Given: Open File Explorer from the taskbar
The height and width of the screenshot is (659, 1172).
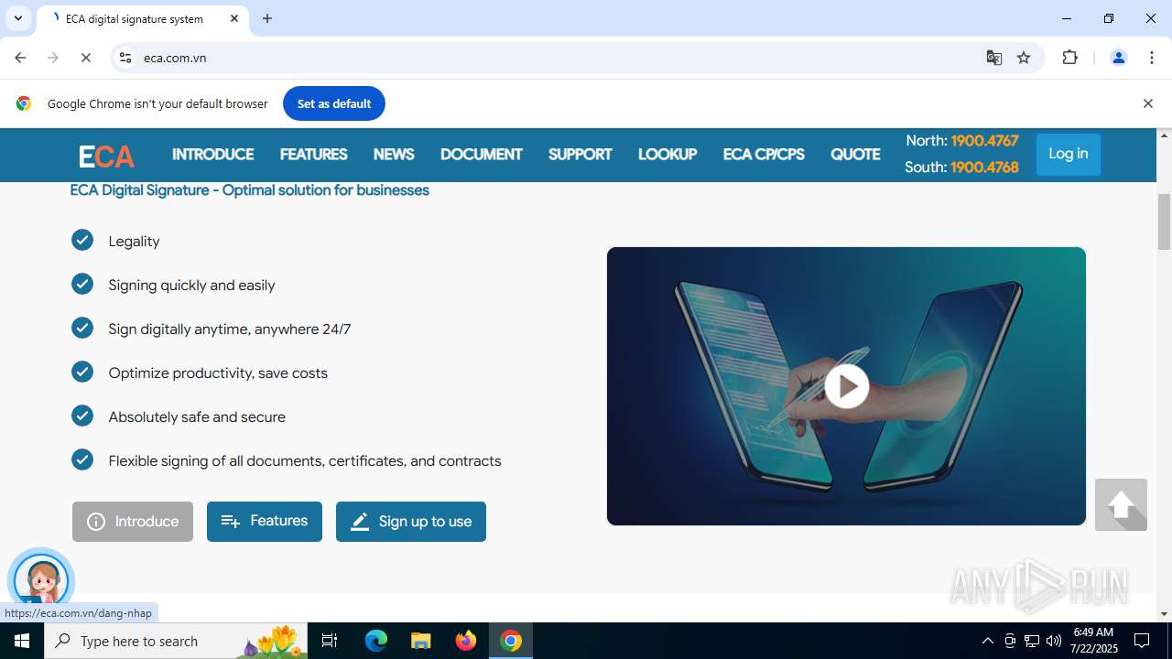Looking at the screenshot, I should pyautogui.click(x=420, y=641).
